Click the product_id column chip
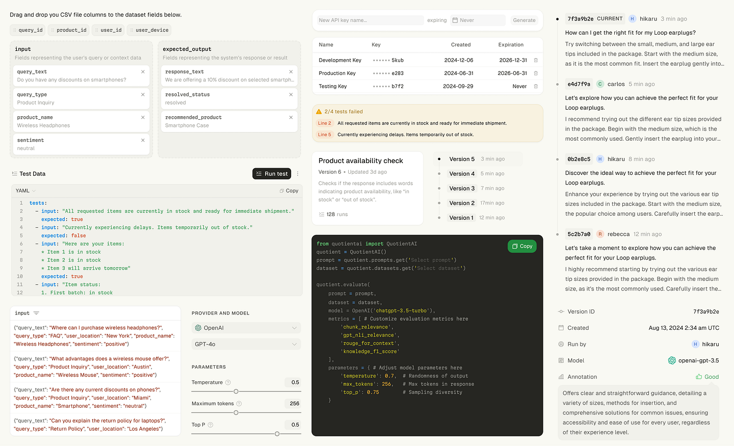Viewport: 734px width, 446px height. click(x=68, y=30)
